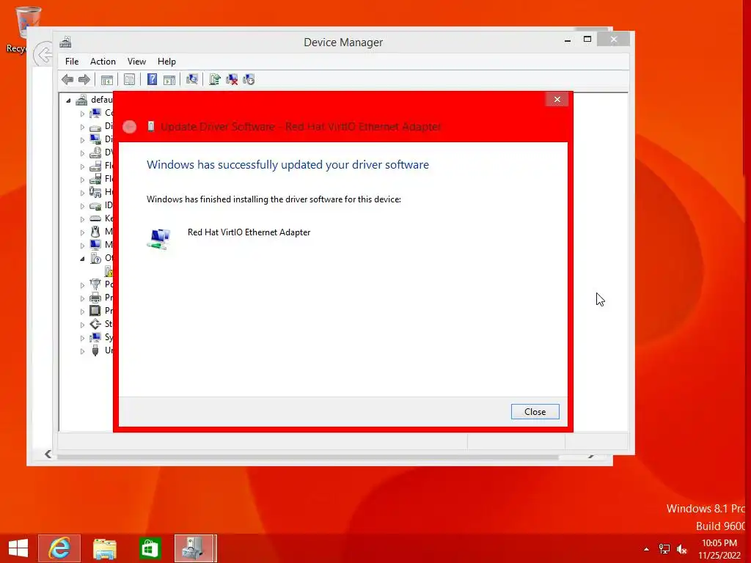Click the Disable device icon with down arrow
This screenshot has height=563, width=751.
[x=249, y=79]
